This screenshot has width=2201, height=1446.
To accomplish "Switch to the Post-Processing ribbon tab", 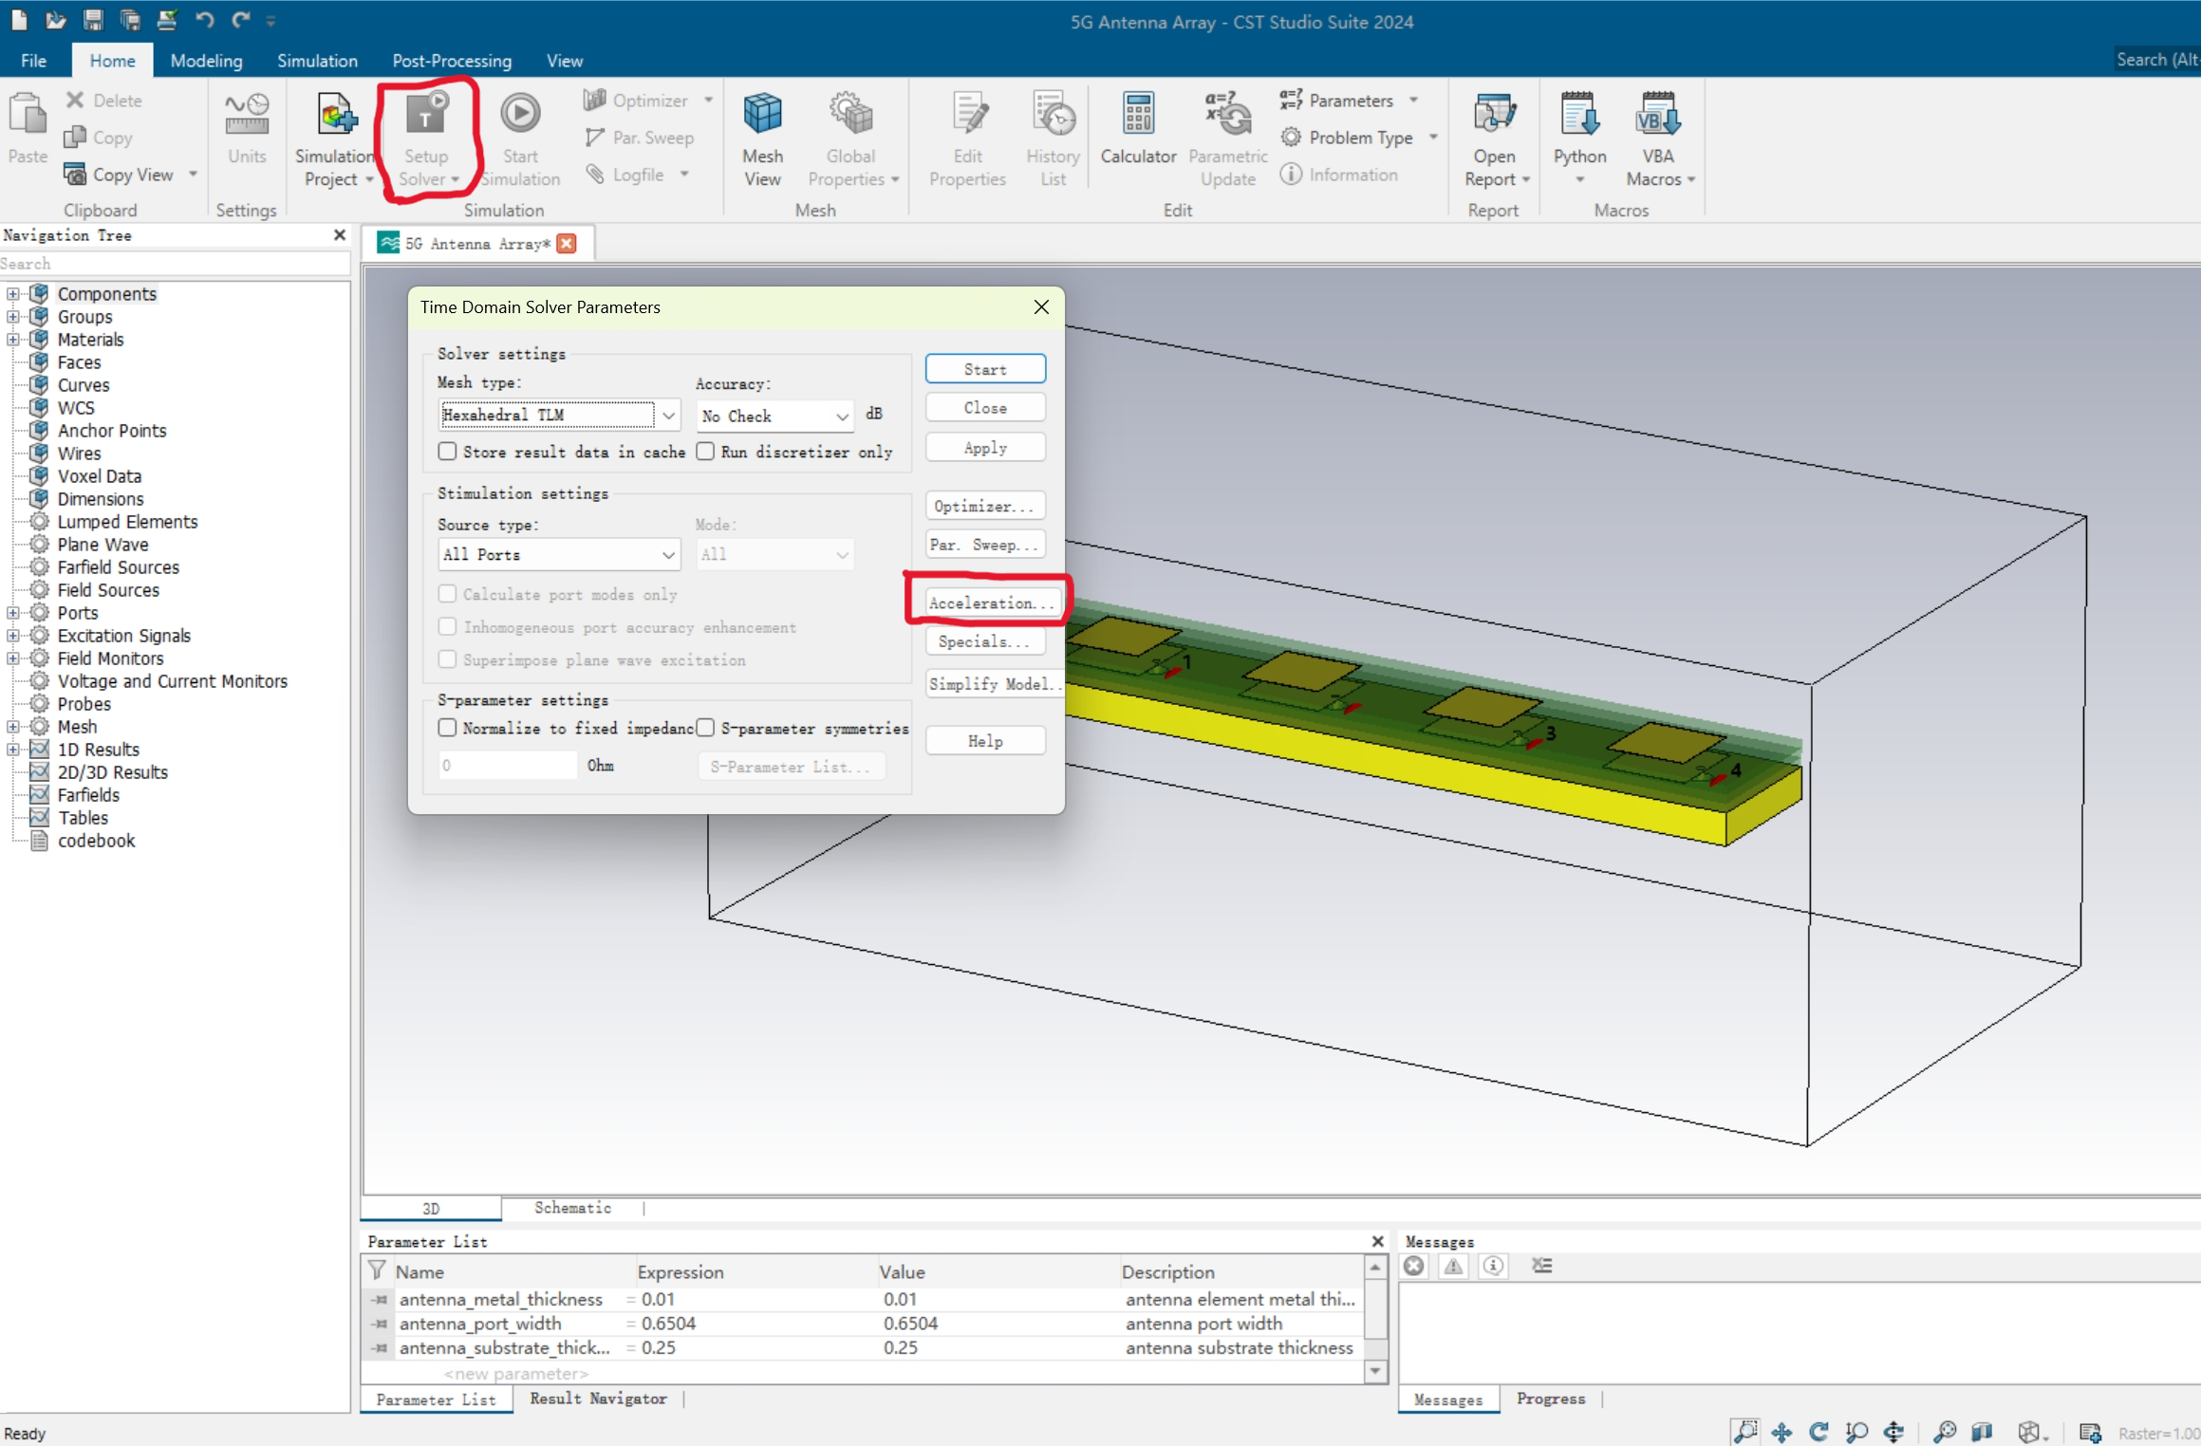I will pos(451,61).
